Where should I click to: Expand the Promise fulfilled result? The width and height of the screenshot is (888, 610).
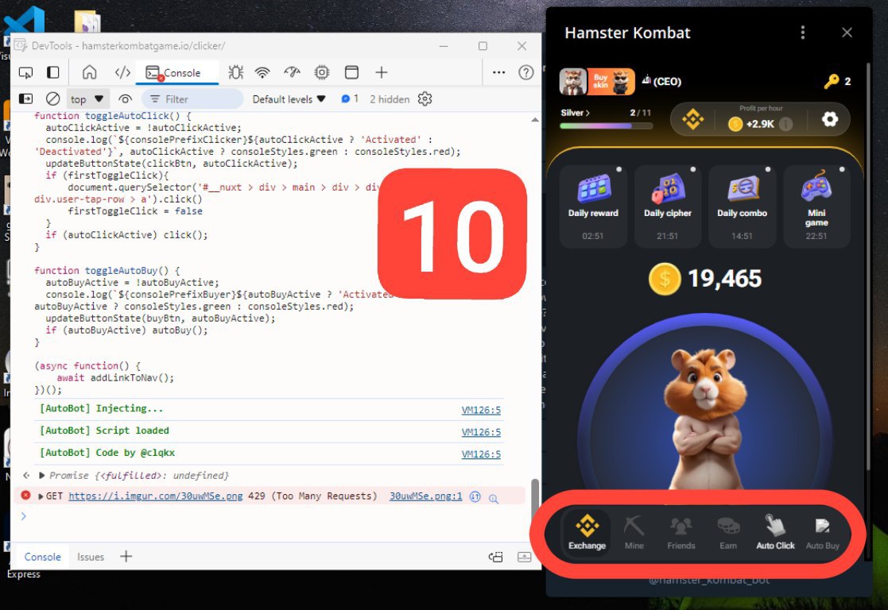pyautogui.click(x=41, y=475)
